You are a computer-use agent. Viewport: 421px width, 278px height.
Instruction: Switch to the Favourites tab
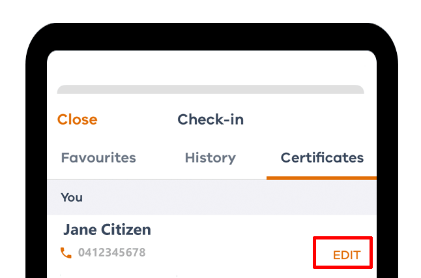(98, 157)
